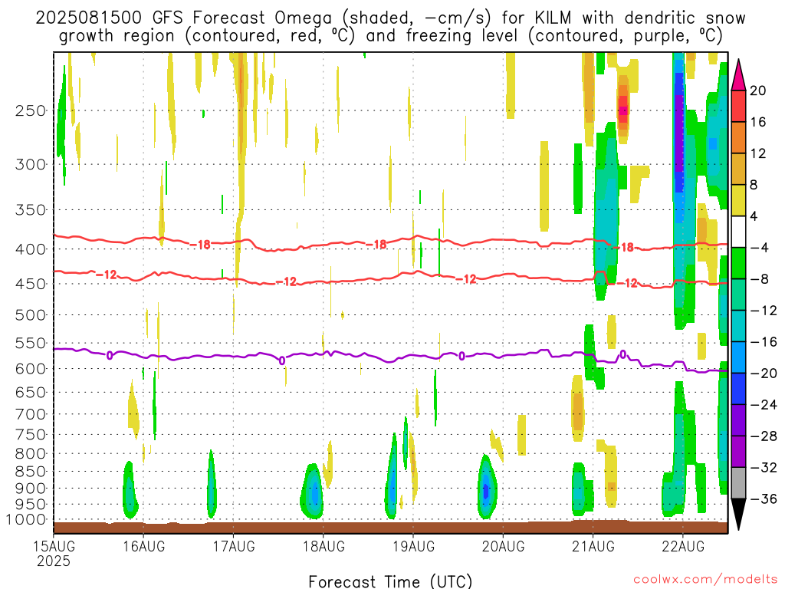The image size is (785, 589).
Task: Click the cyan swatch between -12 and -16
Action: click(x=738, y=326)
